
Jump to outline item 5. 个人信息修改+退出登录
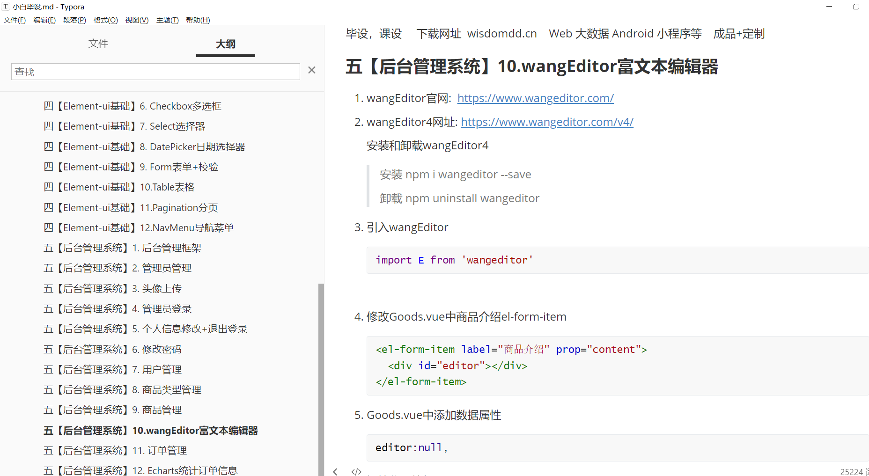coord(145,329)
